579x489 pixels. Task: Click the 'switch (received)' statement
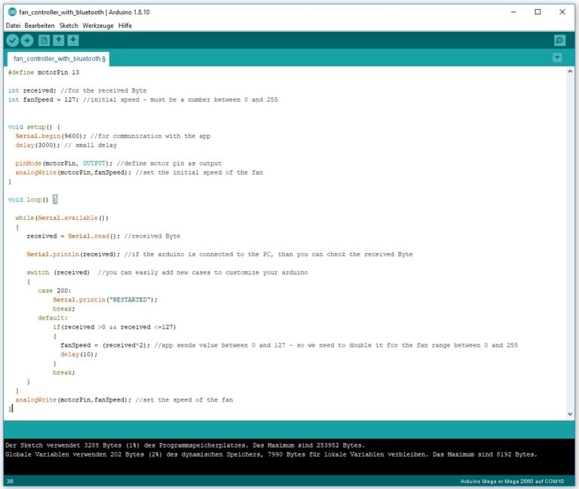58,273
